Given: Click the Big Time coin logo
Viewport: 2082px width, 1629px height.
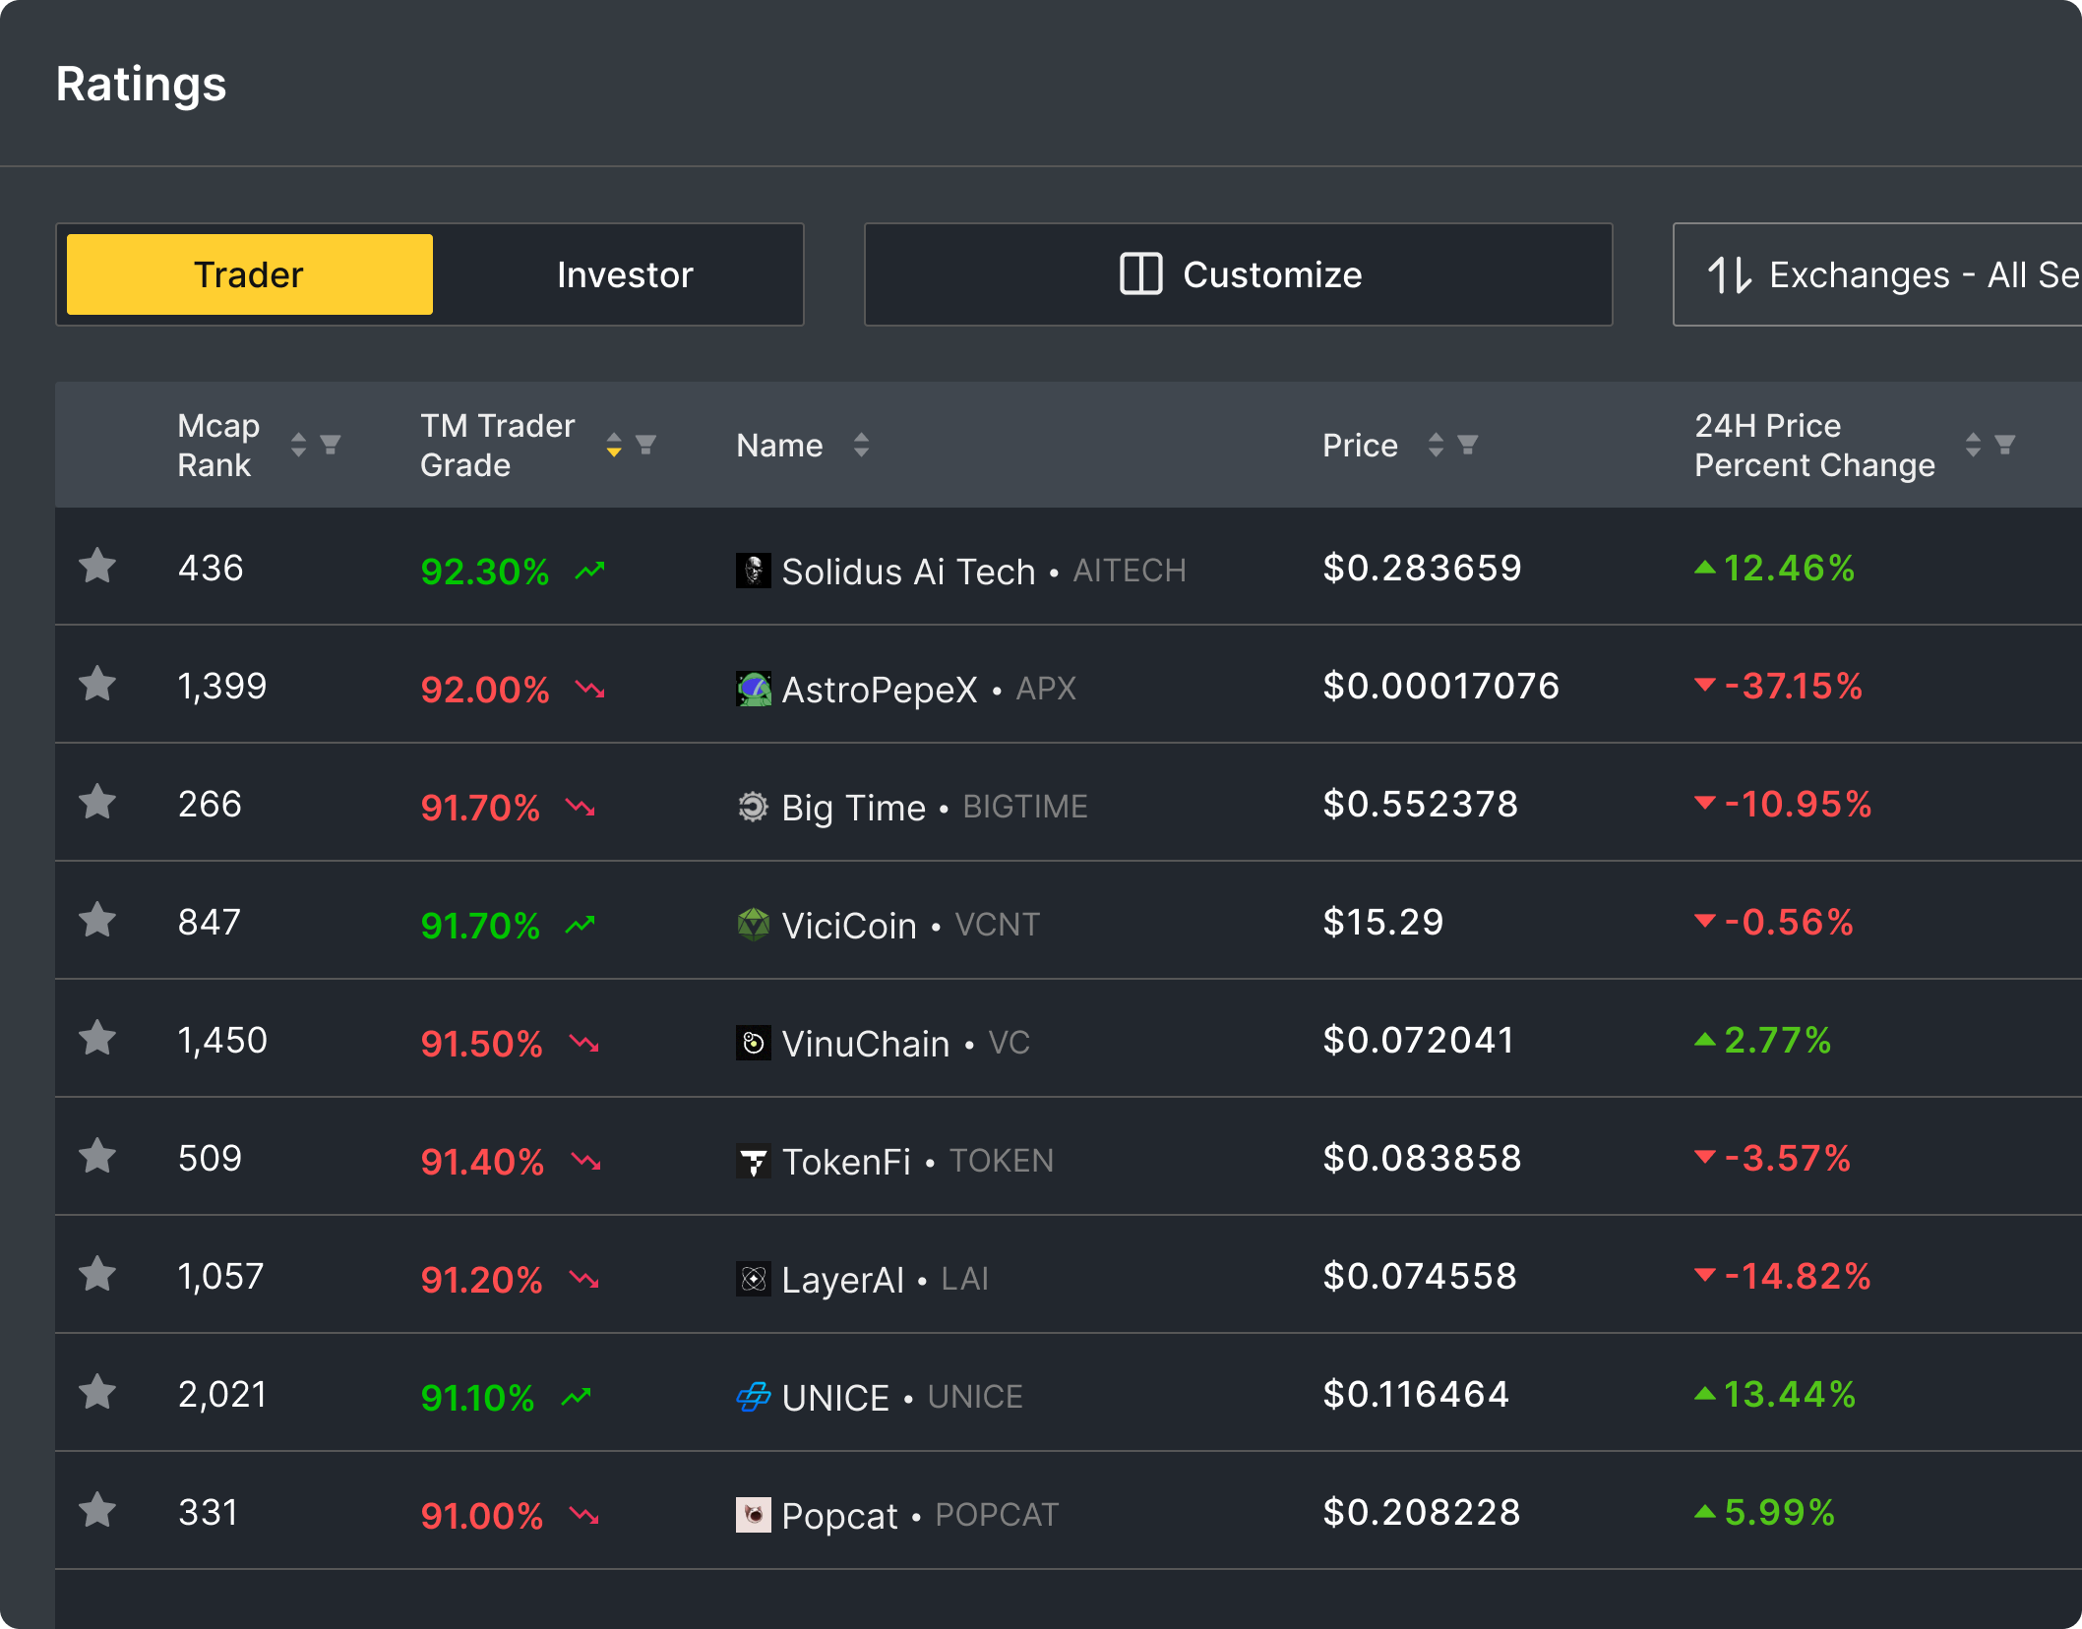Looking at the screenshot, I should coord(754,805).
